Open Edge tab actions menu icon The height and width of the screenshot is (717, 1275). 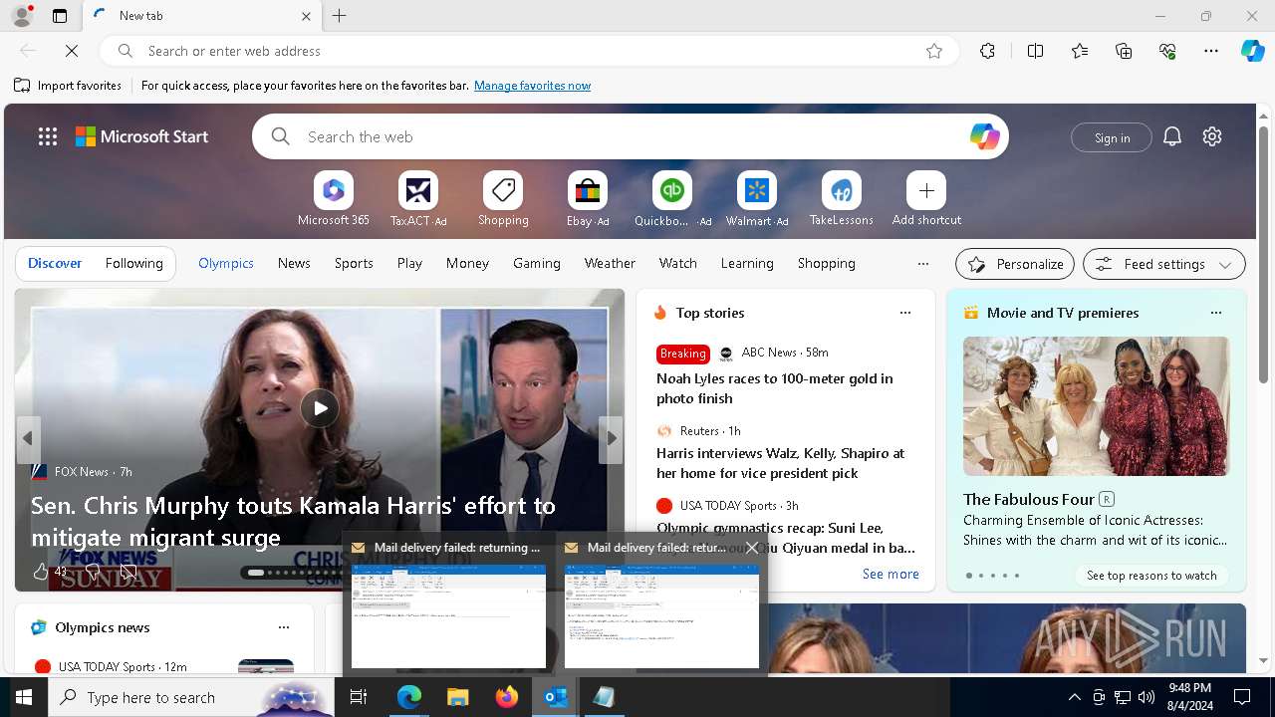click(x=60, y=16)
